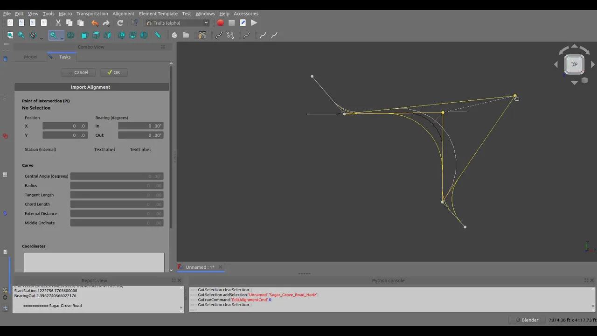Click the Redo arrow icon
Screen dimensions: 597x336
tap(106, 23)
